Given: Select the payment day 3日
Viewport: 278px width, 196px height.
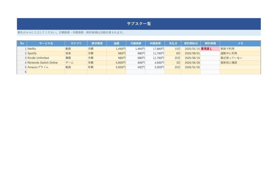Looking at the screenshot, I should click(173, 63).
